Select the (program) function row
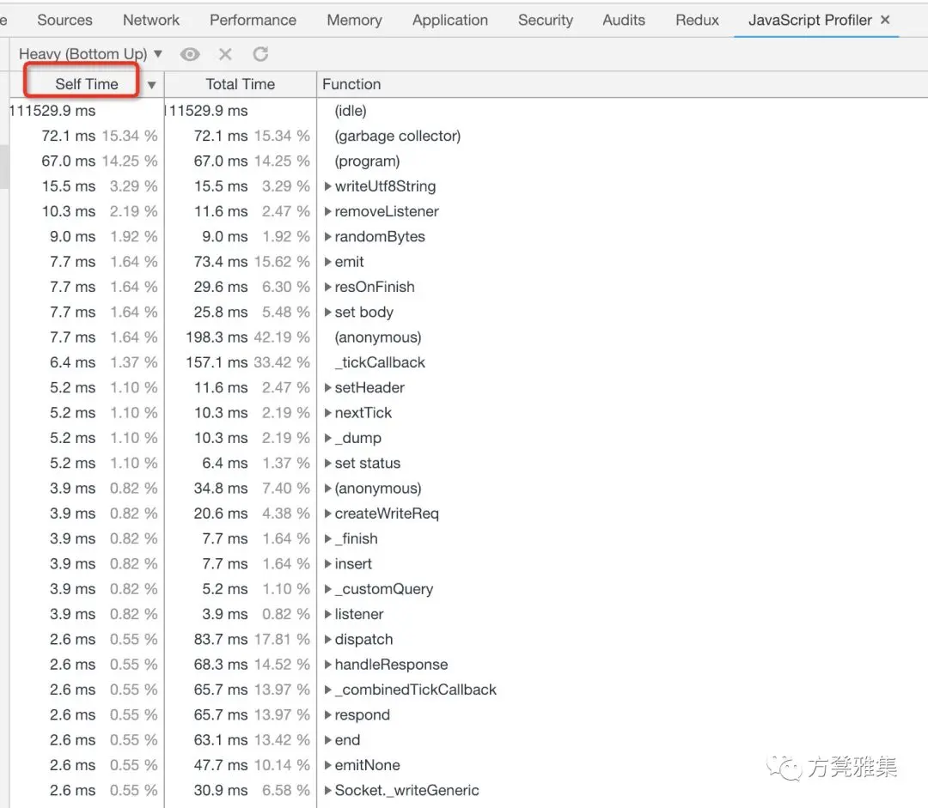The width and height of the screenshot is (928, 808). point(468,161)
